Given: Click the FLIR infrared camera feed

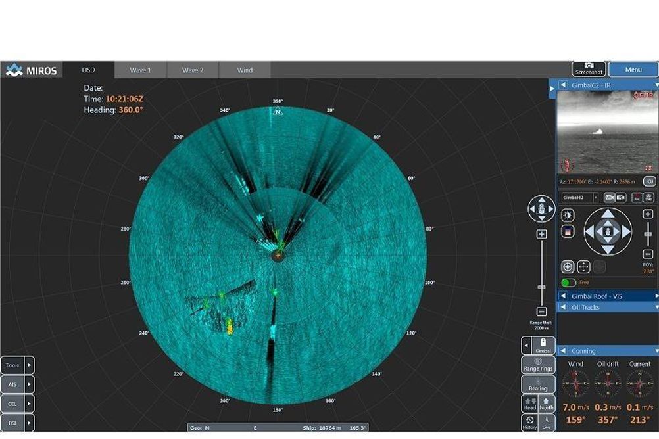Looking at the screenshot, I should 607,132.
